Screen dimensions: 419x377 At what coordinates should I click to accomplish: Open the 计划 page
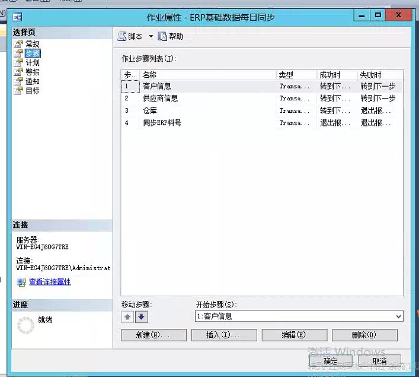pos(32,62)
